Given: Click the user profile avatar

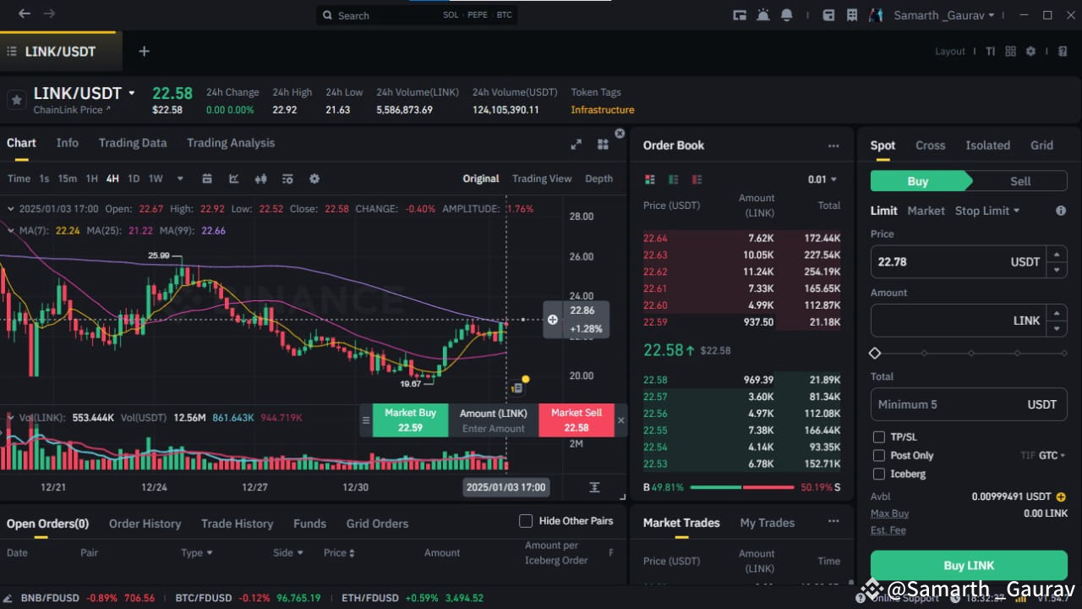Looking at the screenshot, I should coord(877,15).
